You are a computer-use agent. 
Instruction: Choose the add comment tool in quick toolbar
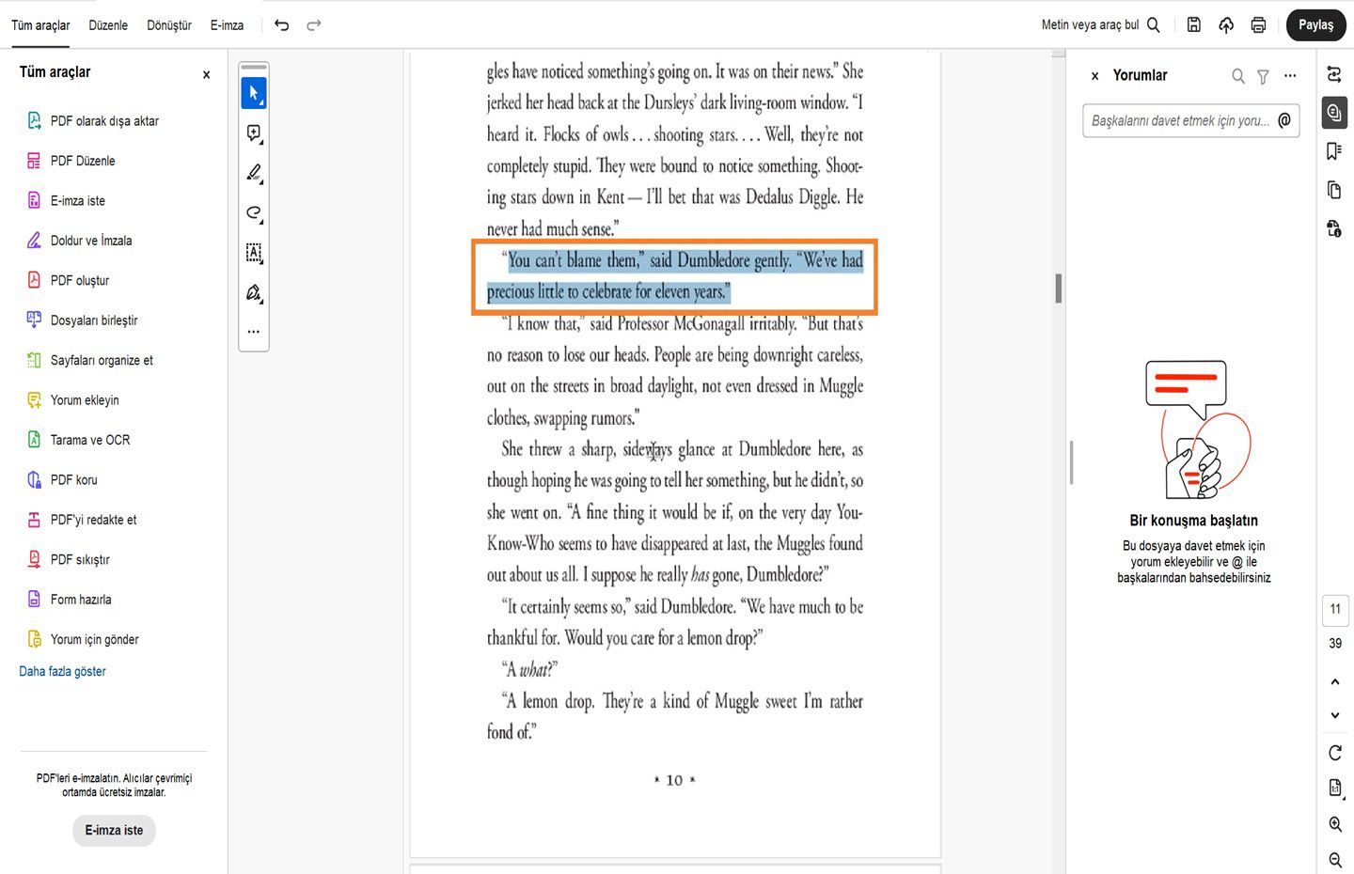pos(254,133)
